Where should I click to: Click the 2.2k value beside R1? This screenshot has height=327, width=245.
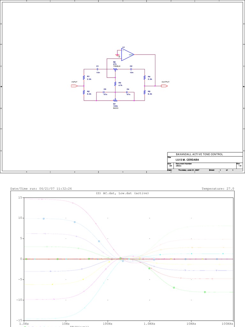89,79
